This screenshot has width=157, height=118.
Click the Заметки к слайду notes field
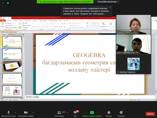coord(90,97)
